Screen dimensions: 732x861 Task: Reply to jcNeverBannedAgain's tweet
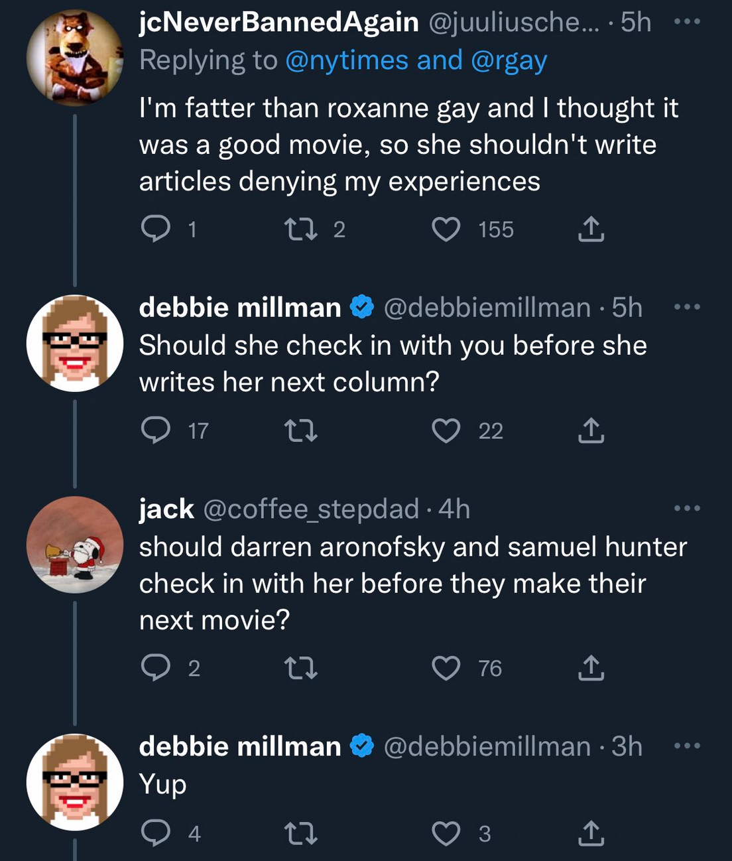click(x=156, y=230)
